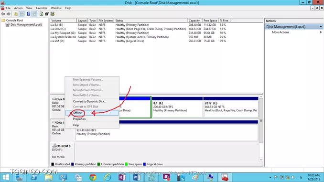324x182 pixels.
Task: Open the Help menu in menu bar
Action: (x=68, y=8)
